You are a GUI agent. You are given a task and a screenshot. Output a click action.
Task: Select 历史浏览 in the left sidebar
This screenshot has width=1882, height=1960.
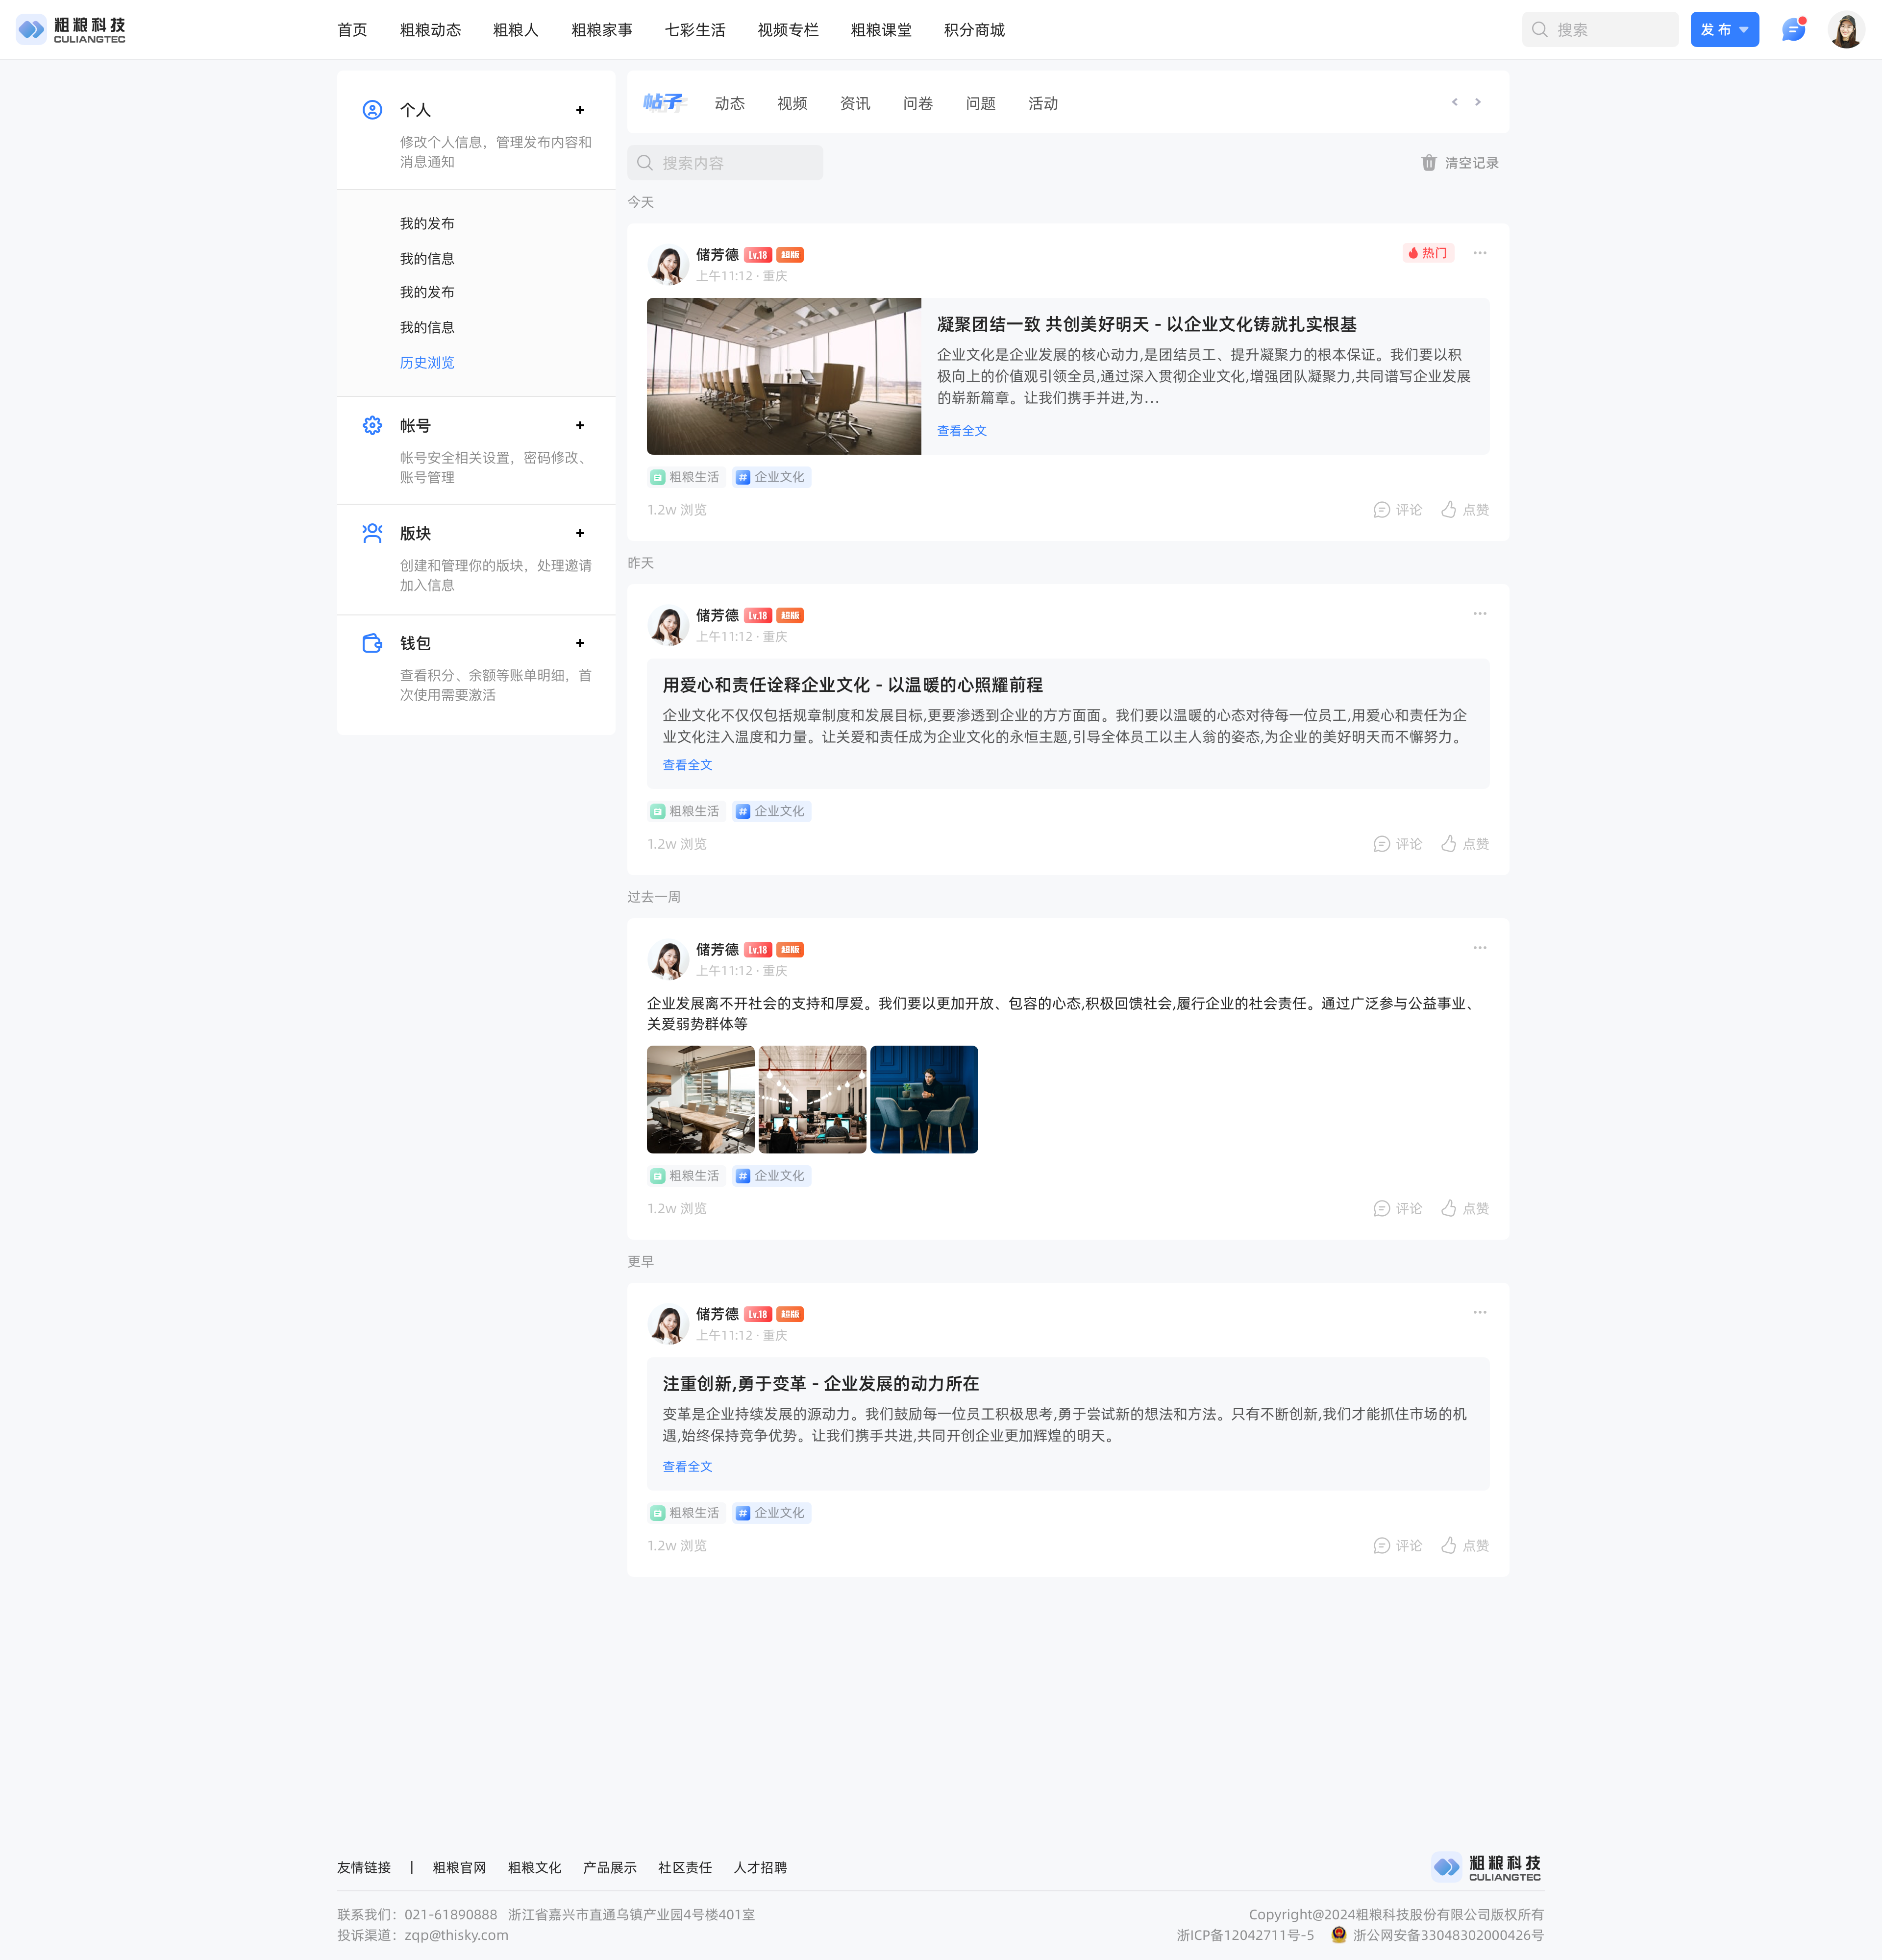tap(427, 363)
